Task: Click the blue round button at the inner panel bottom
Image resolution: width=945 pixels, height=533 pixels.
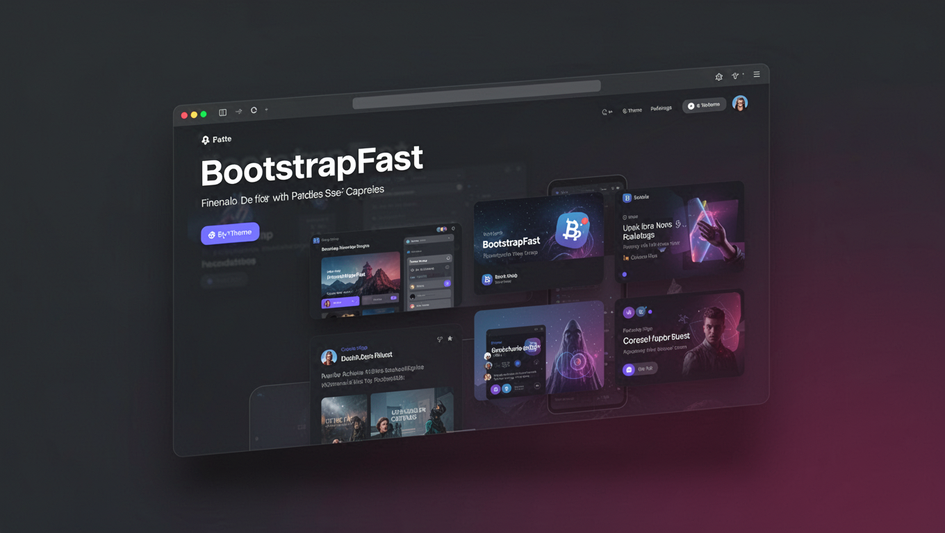Action: 507,389
